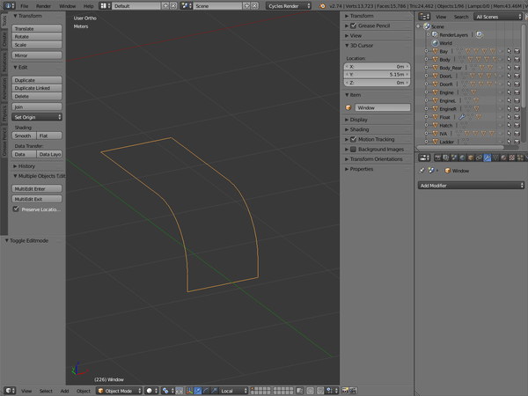Toggle the Motion Tracking checkbox
This screenshot has height=396, width=528.
click(353, 139)
